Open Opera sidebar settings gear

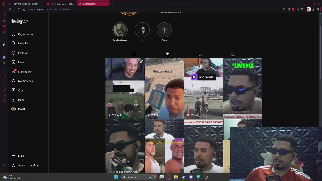(4, 100)
